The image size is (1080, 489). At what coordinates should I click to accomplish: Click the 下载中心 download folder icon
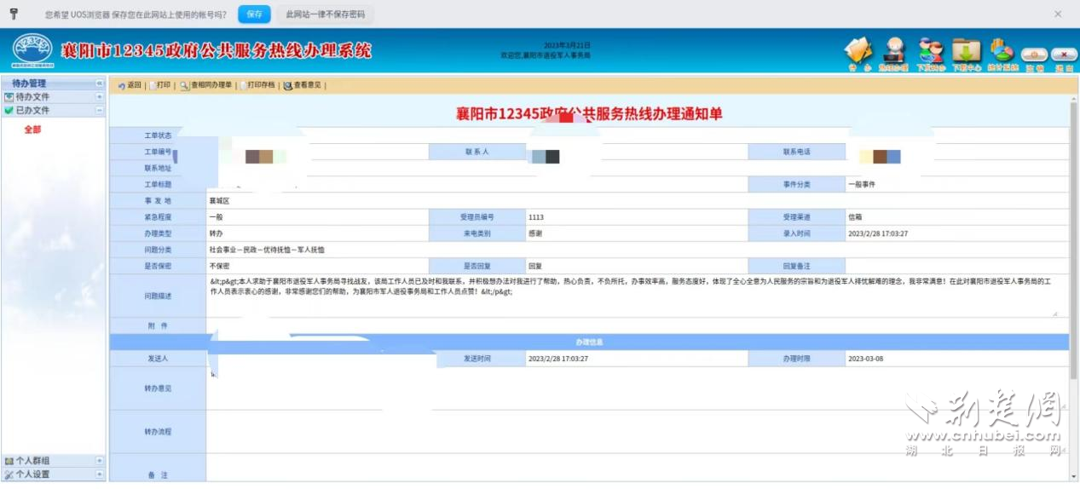[966, 50]
